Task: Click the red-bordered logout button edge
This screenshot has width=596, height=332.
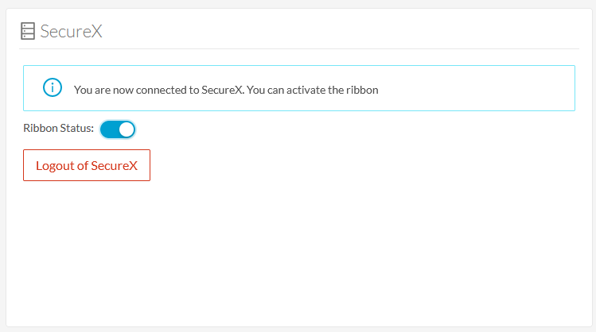Action: tap(87, 150)
